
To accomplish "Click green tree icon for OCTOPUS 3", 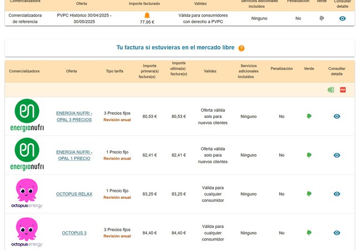I will [x=309, y=233].
